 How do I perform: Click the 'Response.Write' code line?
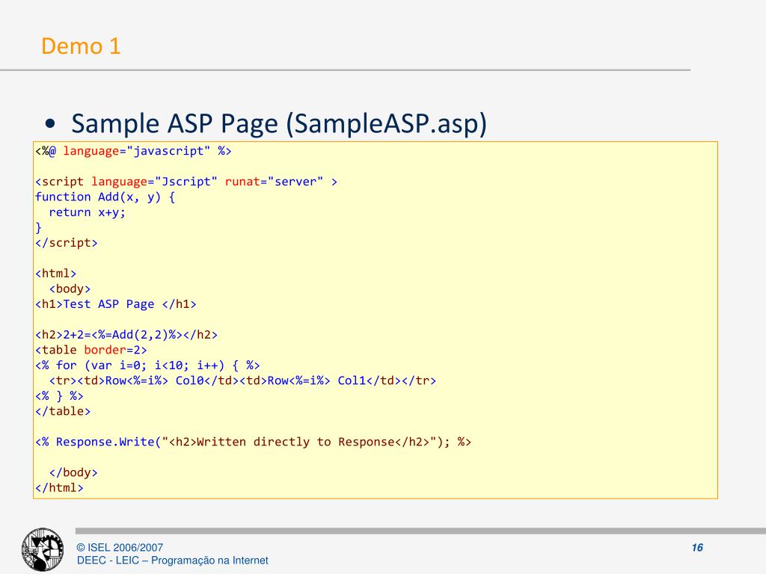(x=253, y=442)
